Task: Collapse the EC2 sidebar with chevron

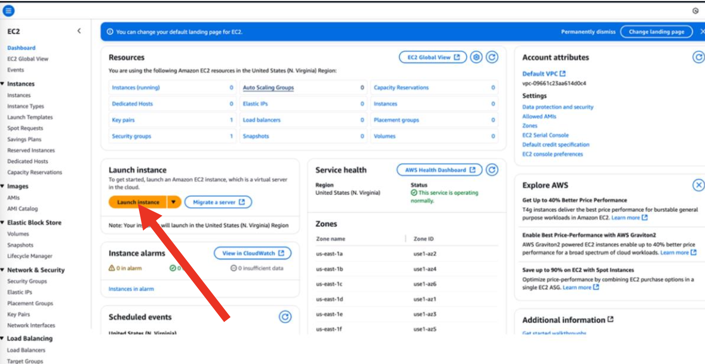Action: (79, 31)
